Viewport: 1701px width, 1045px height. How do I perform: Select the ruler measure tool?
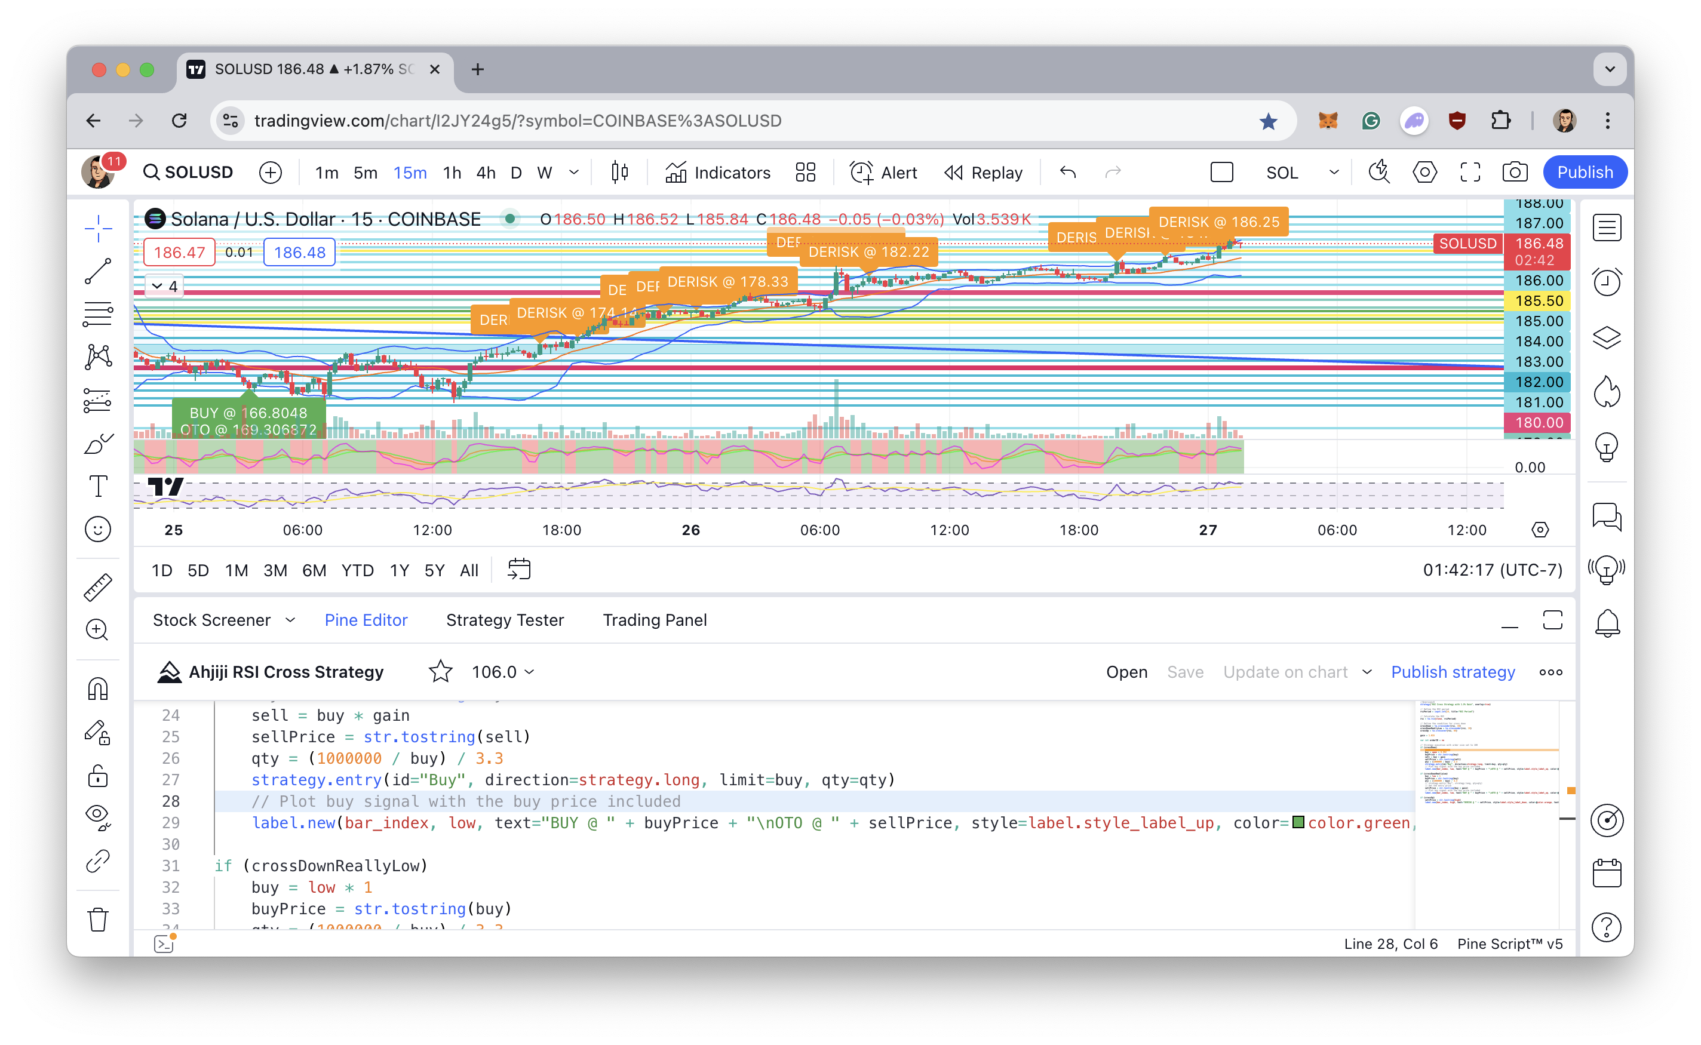point(98,587)
